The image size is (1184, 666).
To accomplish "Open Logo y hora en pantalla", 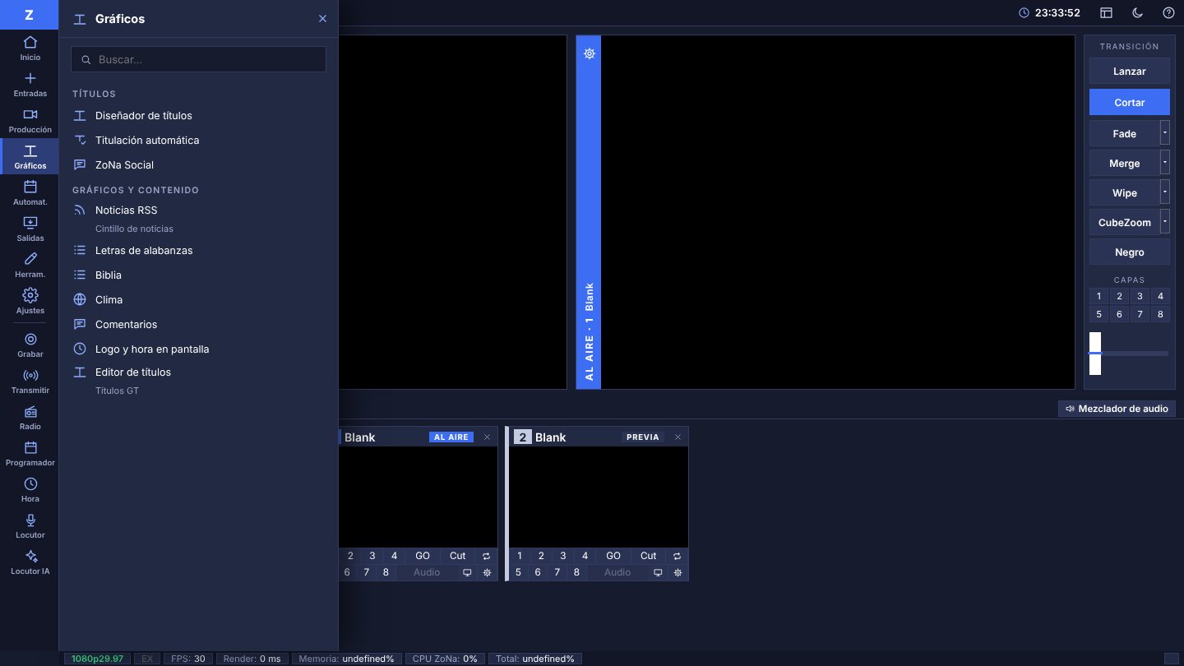I will tap(198, 349).
